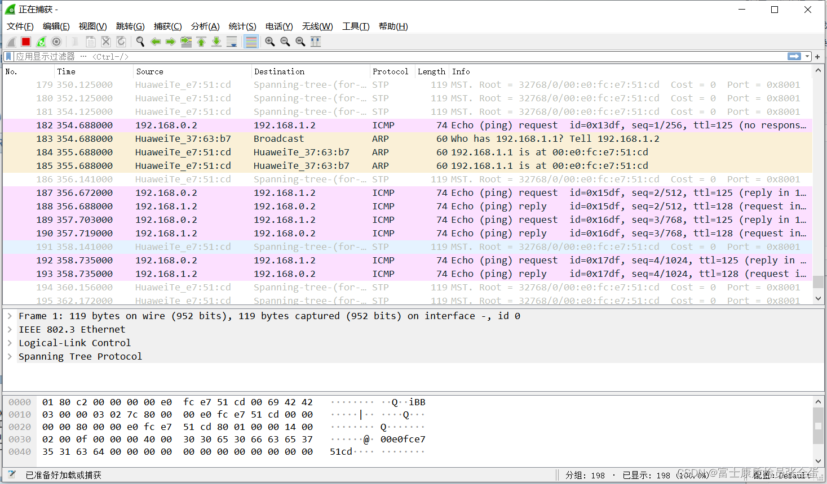The height and width of the screenshot is (484, 827).
Task: Click go to specific packet icon
Action: coord(186,42)
